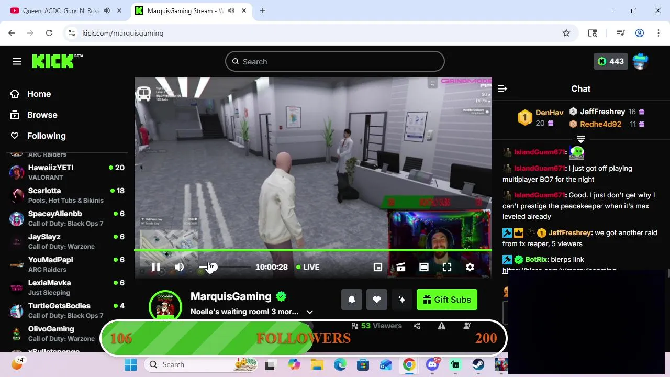Click the address bar URL
670x377 pixels.
point(123,33)
